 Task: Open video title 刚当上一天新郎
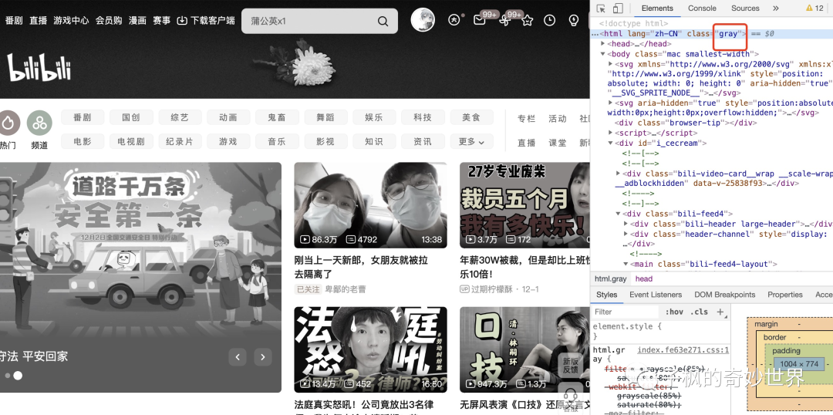click(361, 267)
